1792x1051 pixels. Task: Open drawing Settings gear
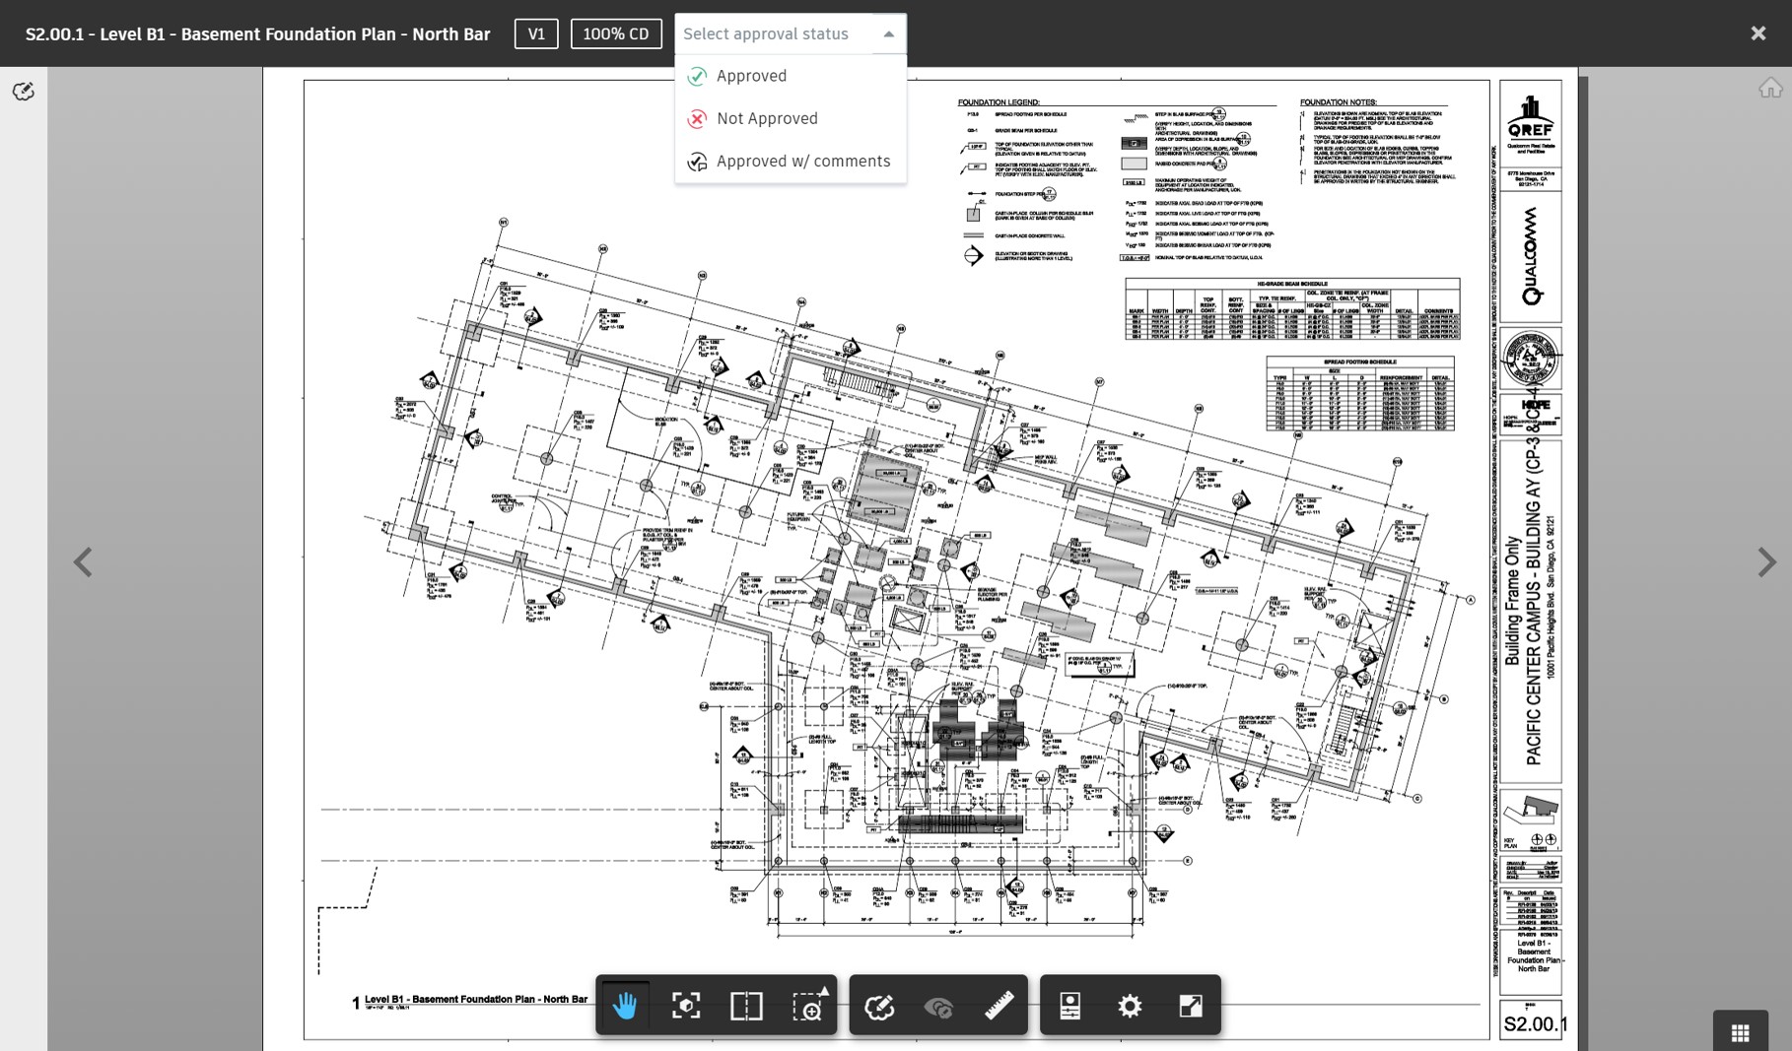(x=1129, y=1006)
